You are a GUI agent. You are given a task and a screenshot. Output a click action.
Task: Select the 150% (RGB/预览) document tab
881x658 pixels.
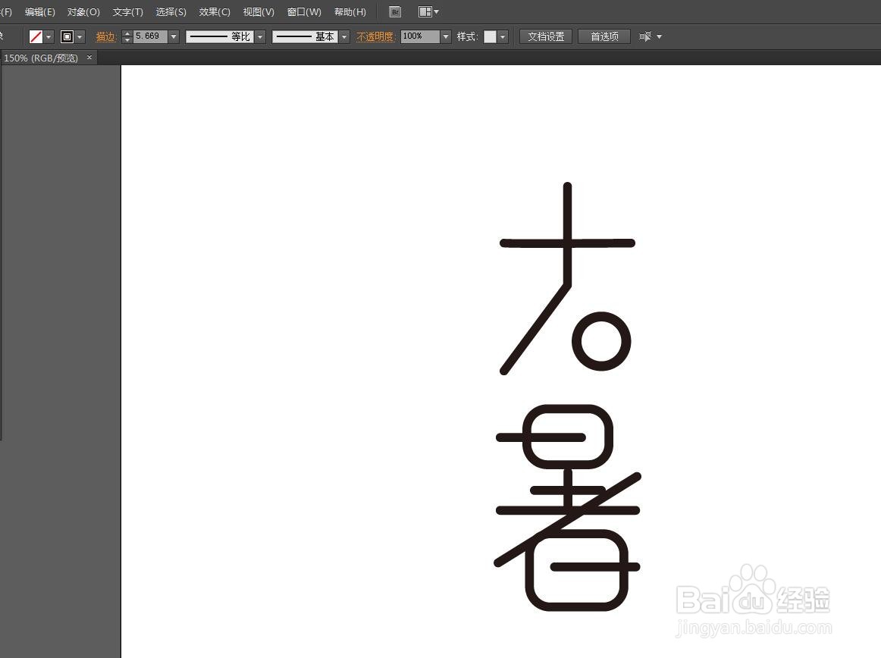click(41, 58)
